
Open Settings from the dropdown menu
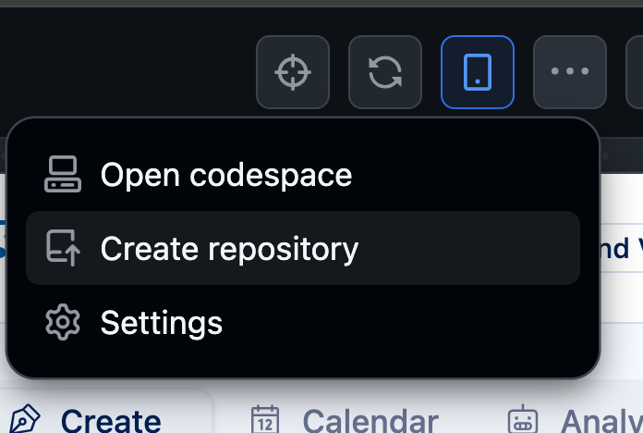pyautogui.click(x=162, y=322)
